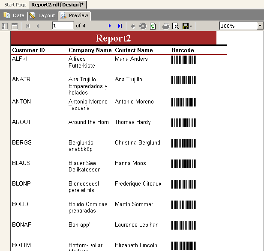
Task: Click the Bon app' company name
Action: pyautogui.click(x=79, y=225)
